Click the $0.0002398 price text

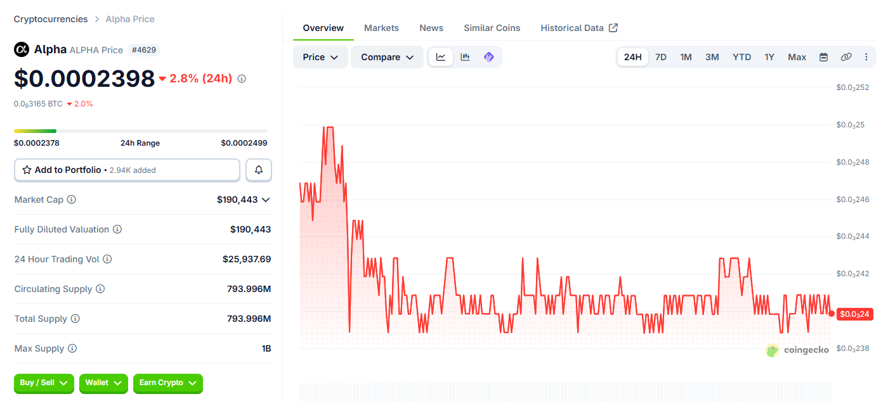[x=84, y=79]
